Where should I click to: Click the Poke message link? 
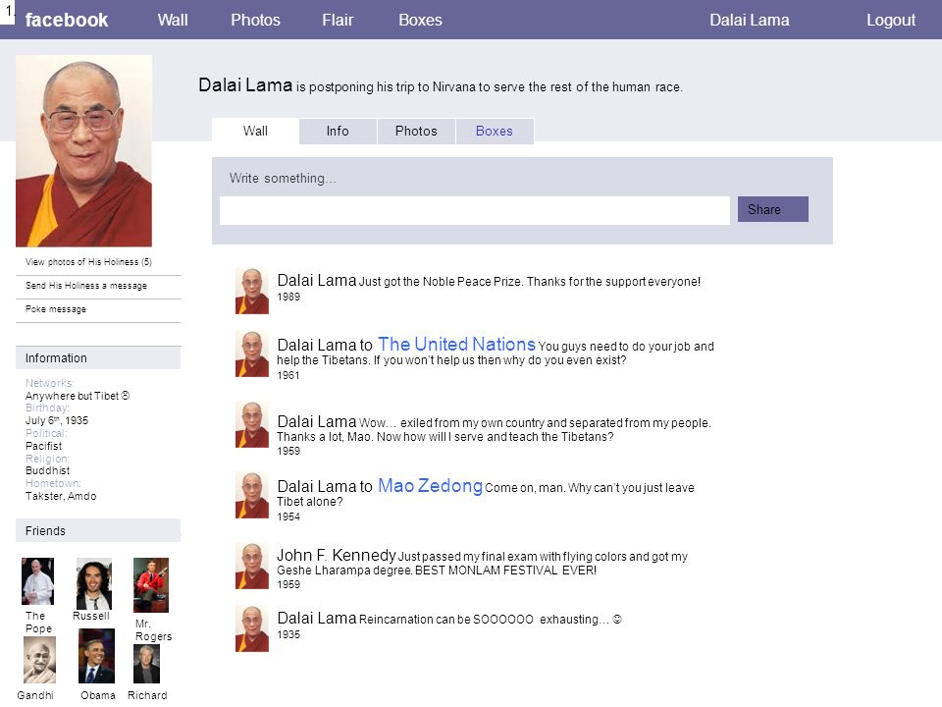coord(55,309)
